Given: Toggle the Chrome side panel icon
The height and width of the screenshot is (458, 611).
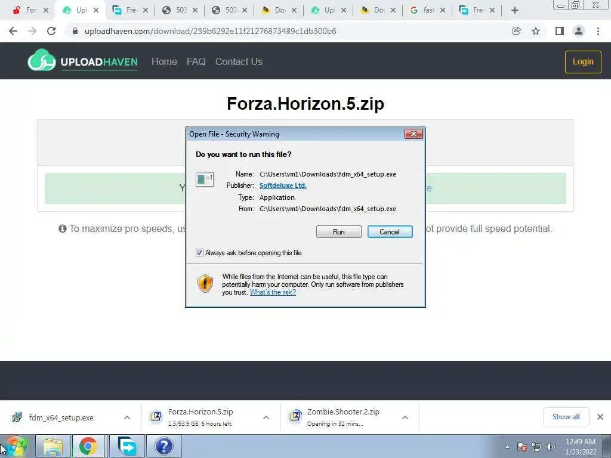Looking at the screenshot, I should [x=560, y=31].
